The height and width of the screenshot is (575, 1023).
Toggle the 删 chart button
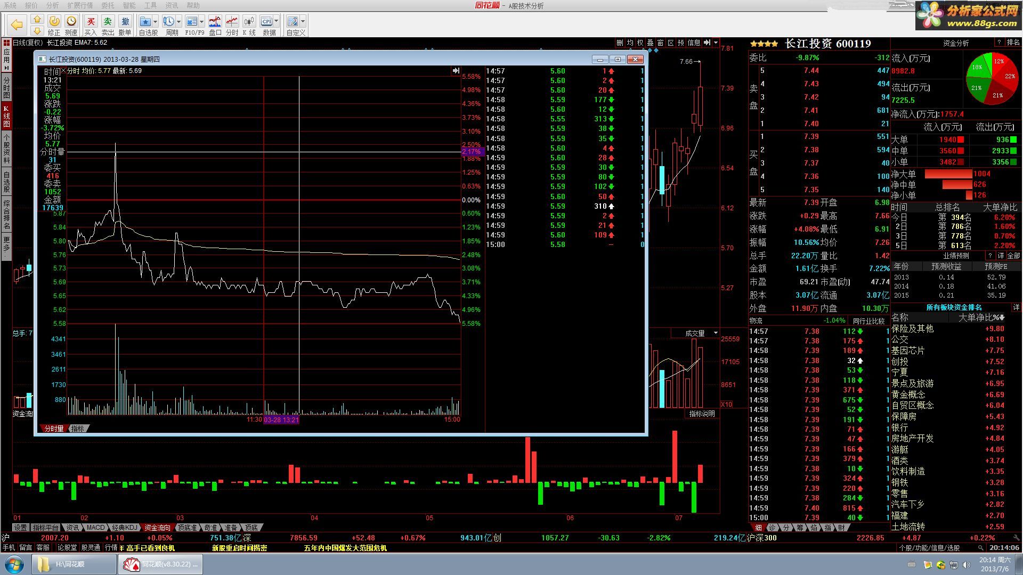click(620, 43)
